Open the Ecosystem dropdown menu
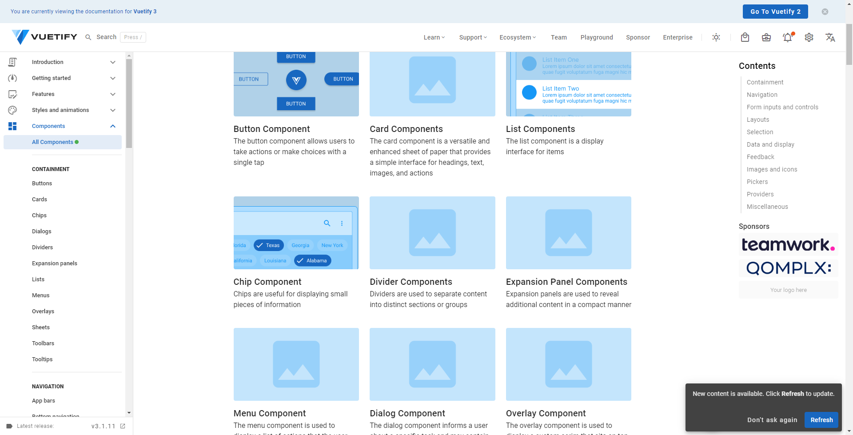 coord(518,37)
